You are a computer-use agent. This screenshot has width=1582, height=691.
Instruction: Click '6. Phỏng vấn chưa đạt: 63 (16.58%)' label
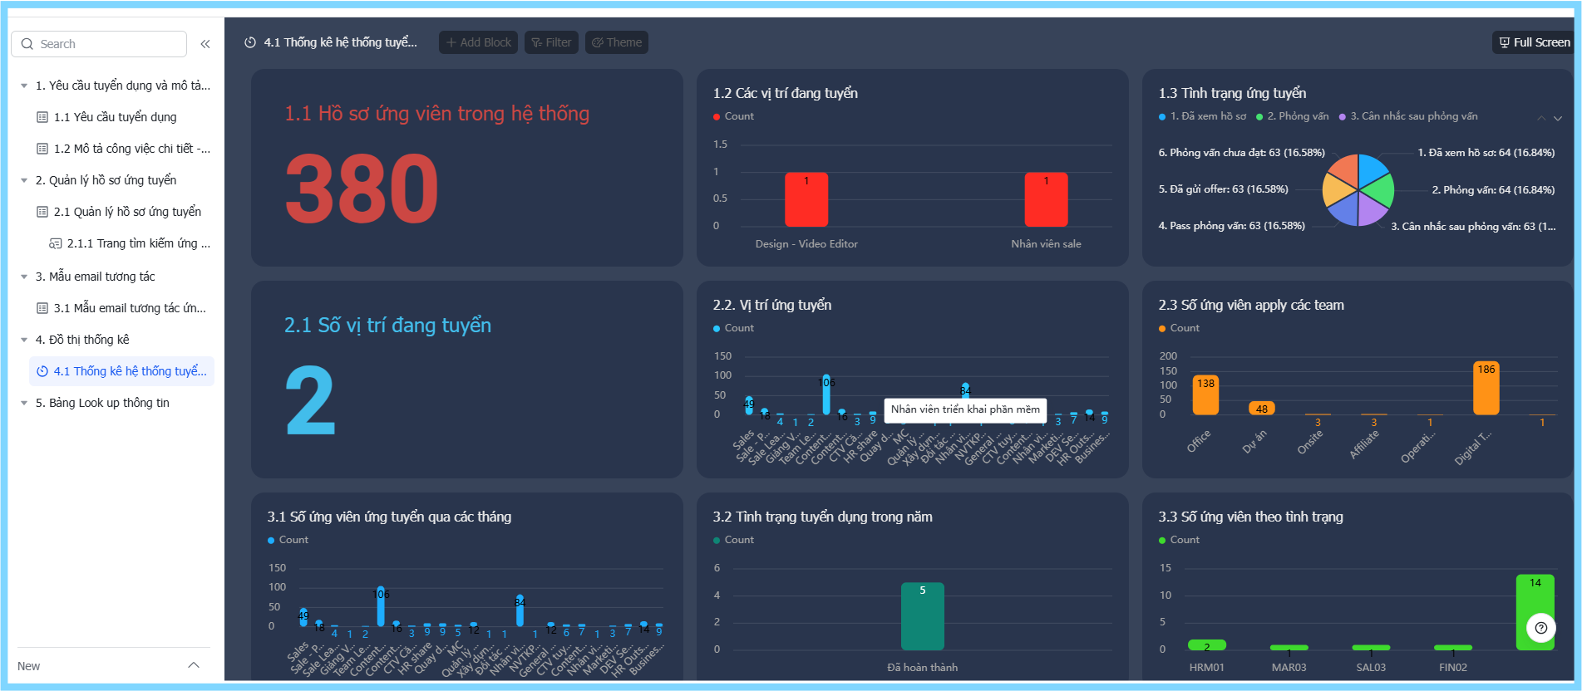(1242, 153)
